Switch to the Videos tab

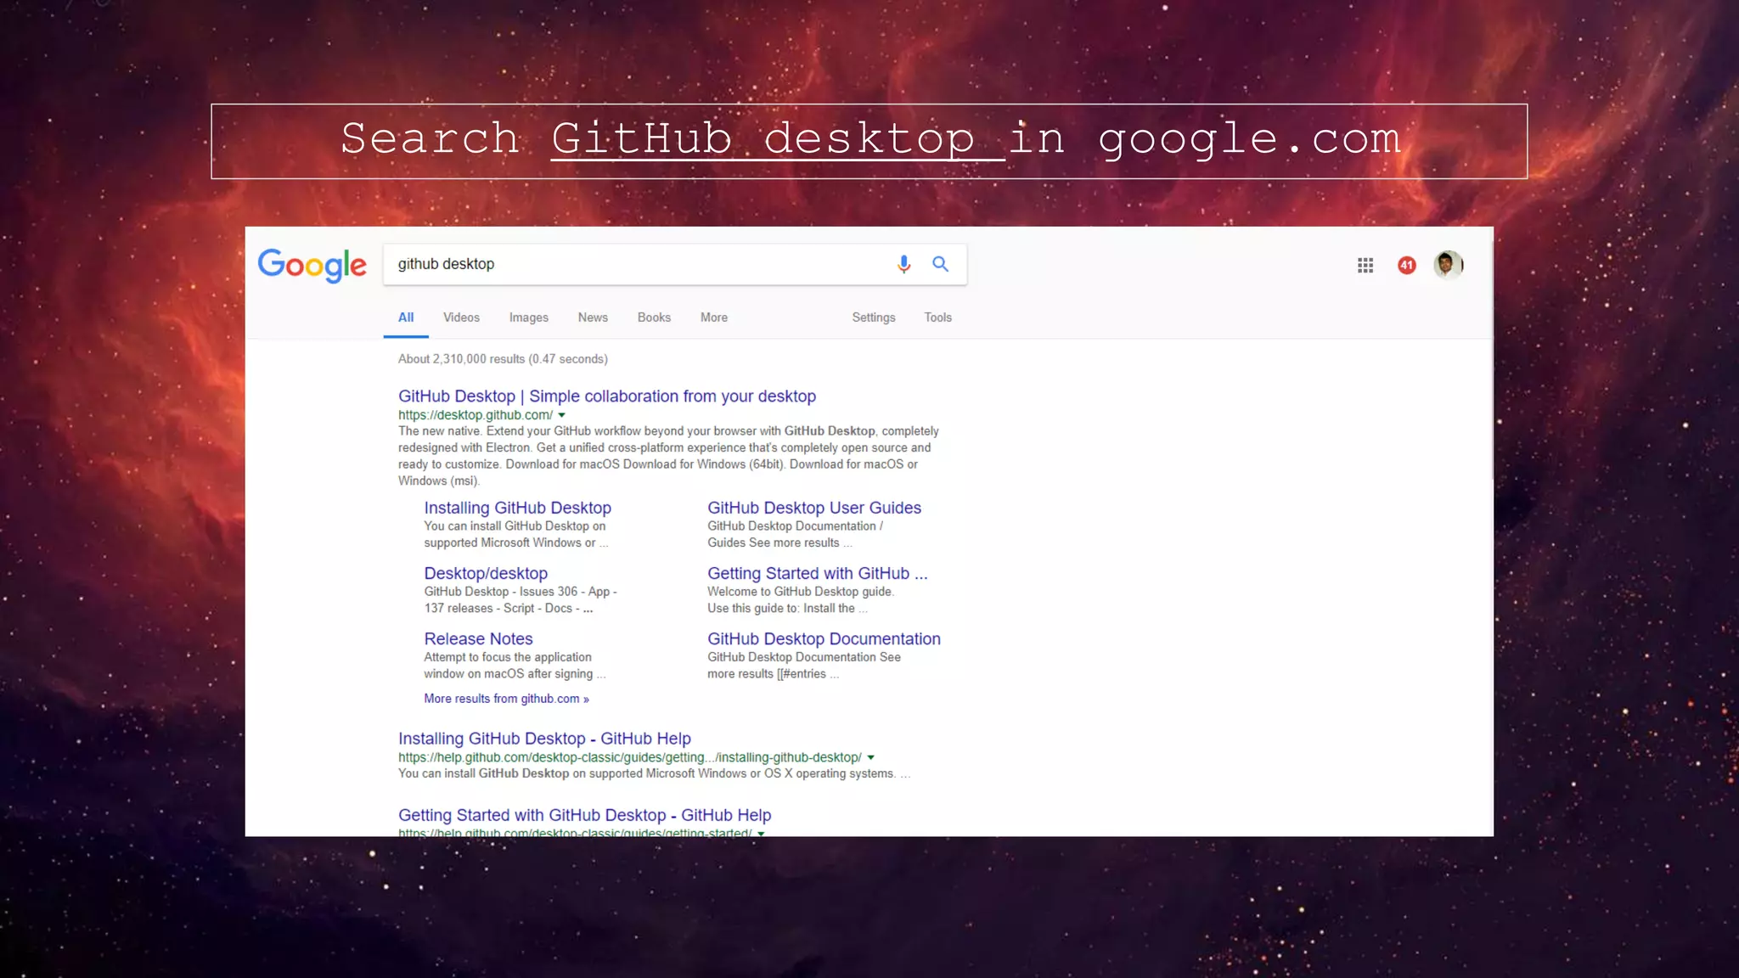coord(461,318)
